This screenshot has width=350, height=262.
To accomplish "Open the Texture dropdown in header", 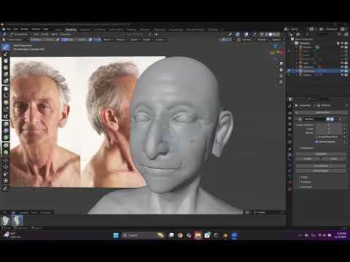I will [121, 39].
